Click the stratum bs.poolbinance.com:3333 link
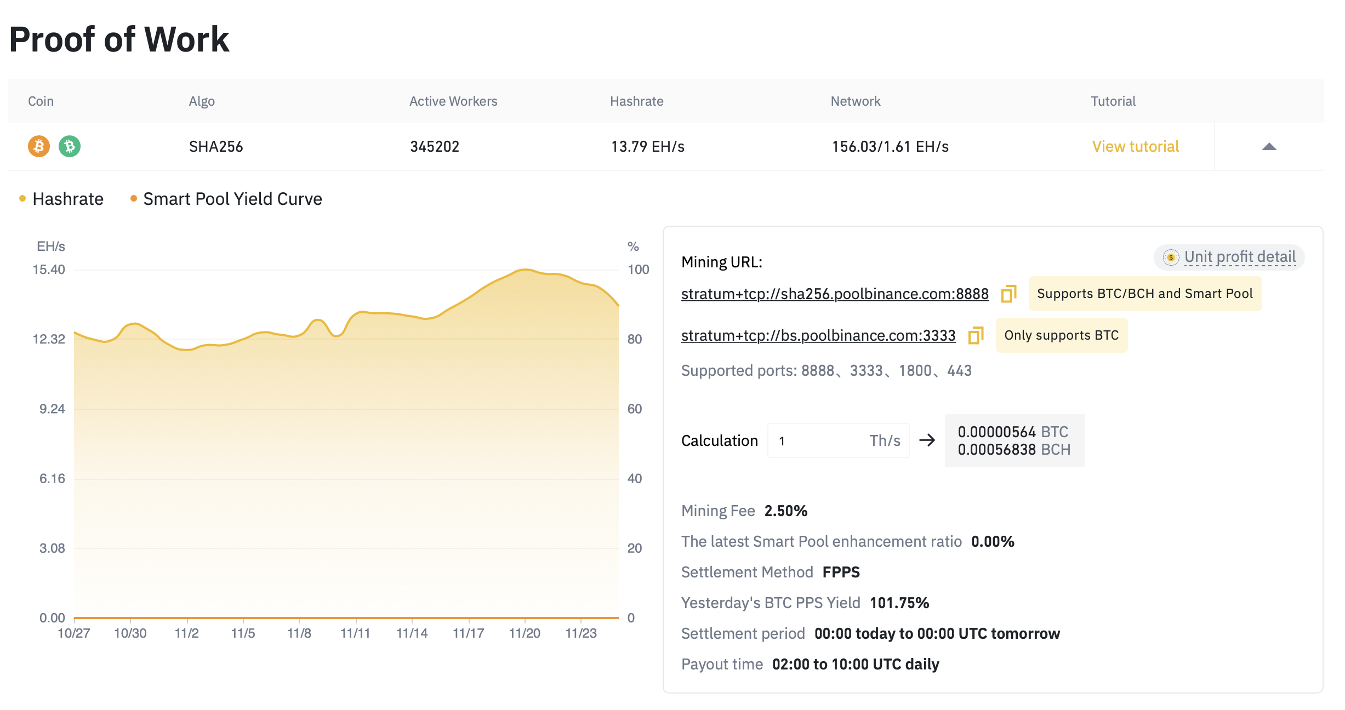 point(818,336)
